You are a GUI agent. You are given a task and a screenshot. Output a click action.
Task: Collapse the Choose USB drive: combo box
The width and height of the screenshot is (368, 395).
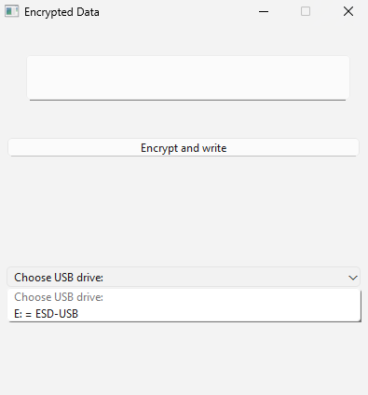click(x=184, y=277)
